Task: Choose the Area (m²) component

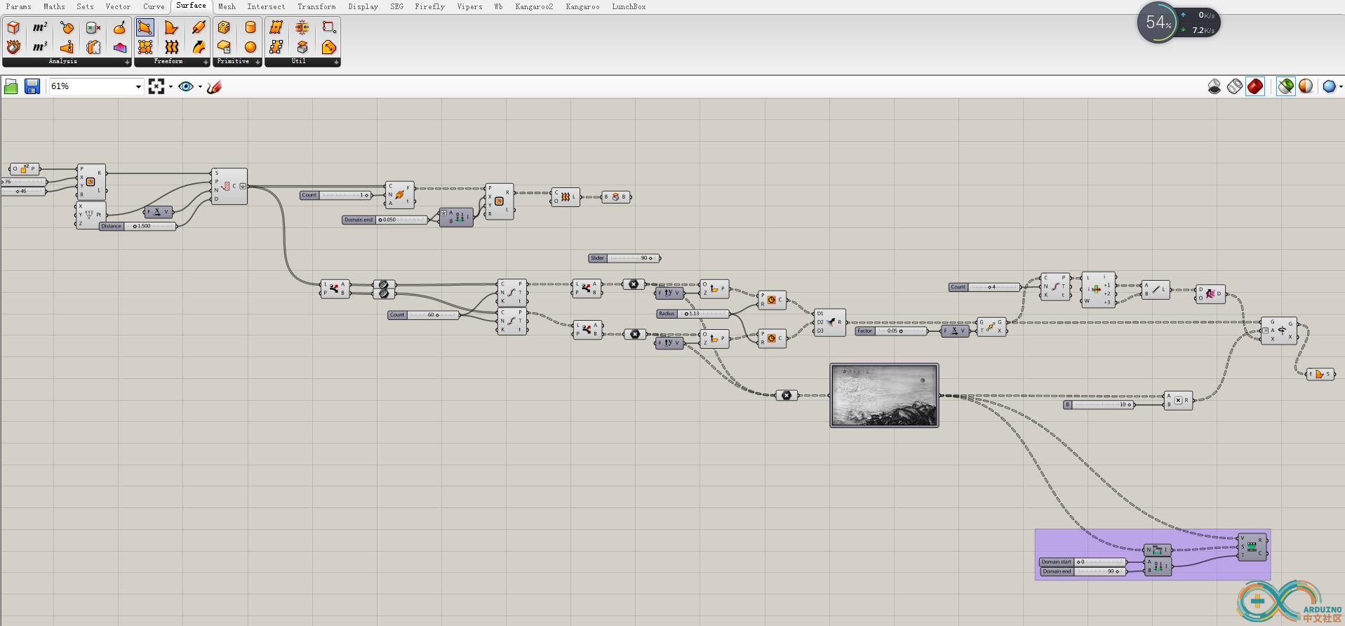Action: point(40,27)
